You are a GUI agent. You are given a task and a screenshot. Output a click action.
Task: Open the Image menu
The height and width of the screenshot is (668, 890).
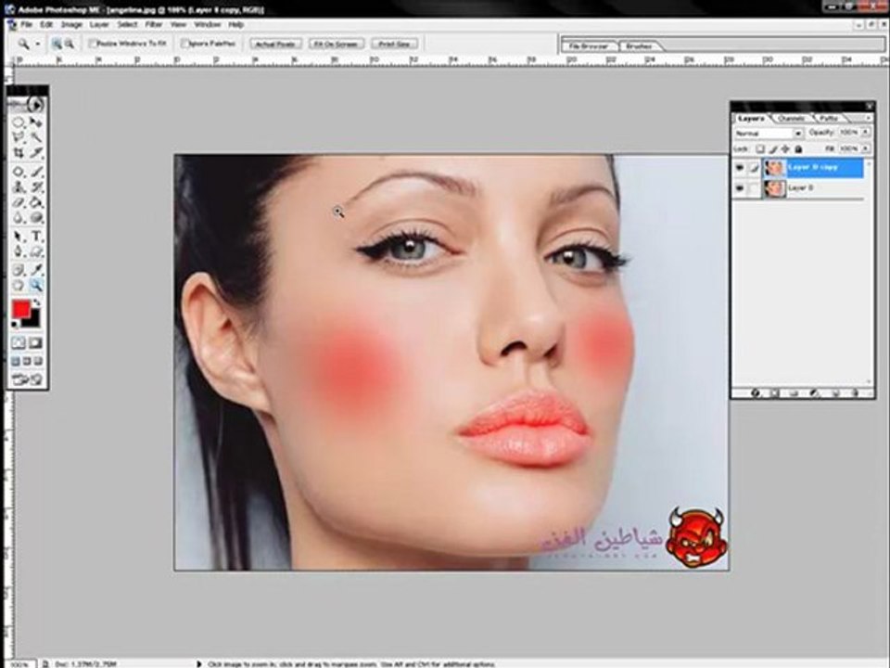click(71, 24)
